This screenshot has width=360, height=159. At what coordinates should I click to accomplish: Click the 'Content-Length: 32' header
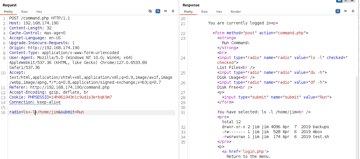click(x=30, y=28)
